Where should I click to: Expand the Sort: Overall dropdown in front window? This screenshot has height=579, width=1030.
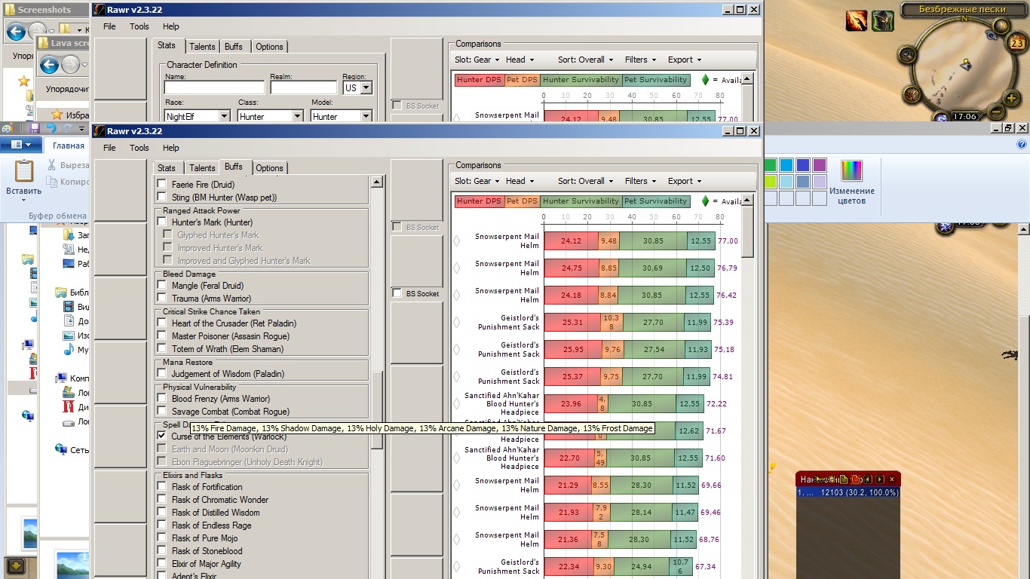point(585,181)
